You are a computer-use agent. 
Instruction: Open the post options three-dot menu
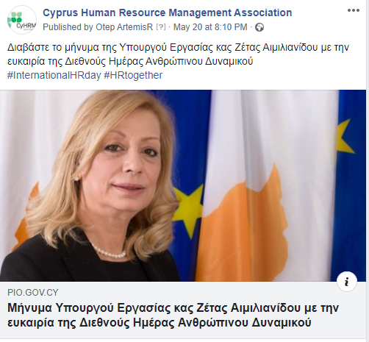point(354,10)
